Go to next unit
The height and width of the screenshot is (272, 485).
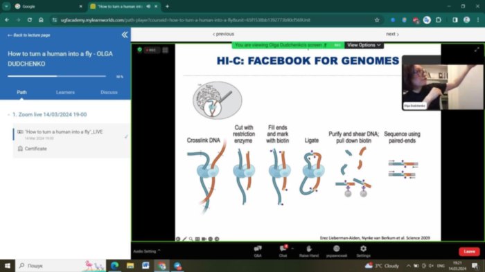(392, 34)
